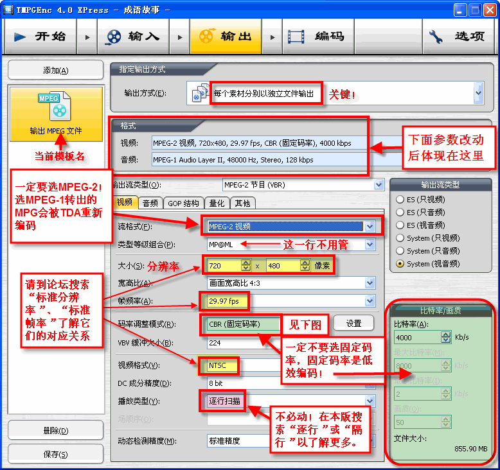Screen dimensions: 500x470
Task: Go to the 编码 stage
Action: [318, 37]
